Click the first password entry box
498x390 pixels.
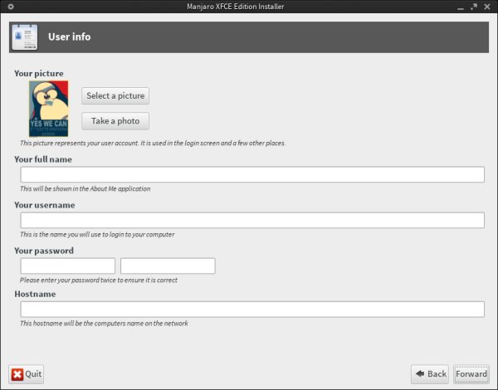tap(67, 266)
